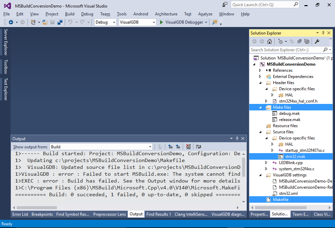Go to previous message in Output toolbar
Image resolution: width=335 pixels, height=228 pixels.
pyautogui.click(x=170, y=147)
